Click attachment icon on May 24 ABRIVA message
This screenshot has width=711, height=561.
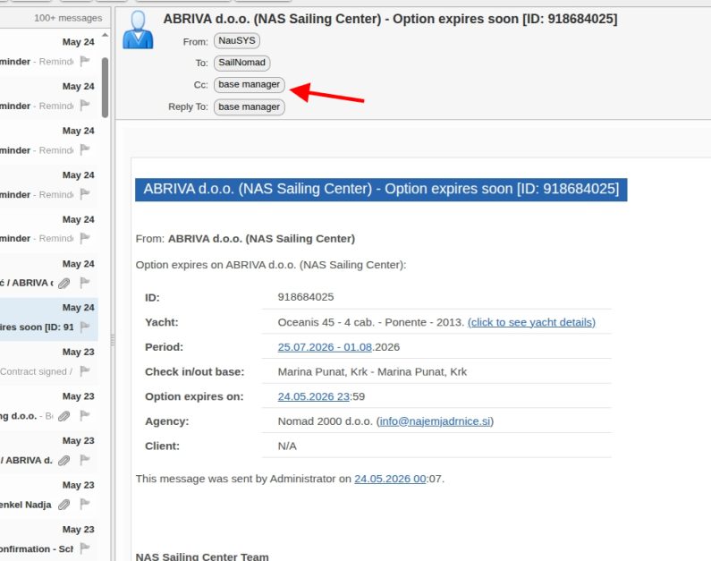pyautogui.click(x=63, y=284)
